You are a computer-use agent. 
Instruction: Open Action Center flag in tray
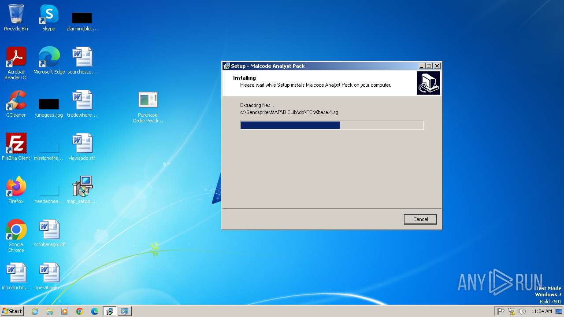[x=501, y=311]
